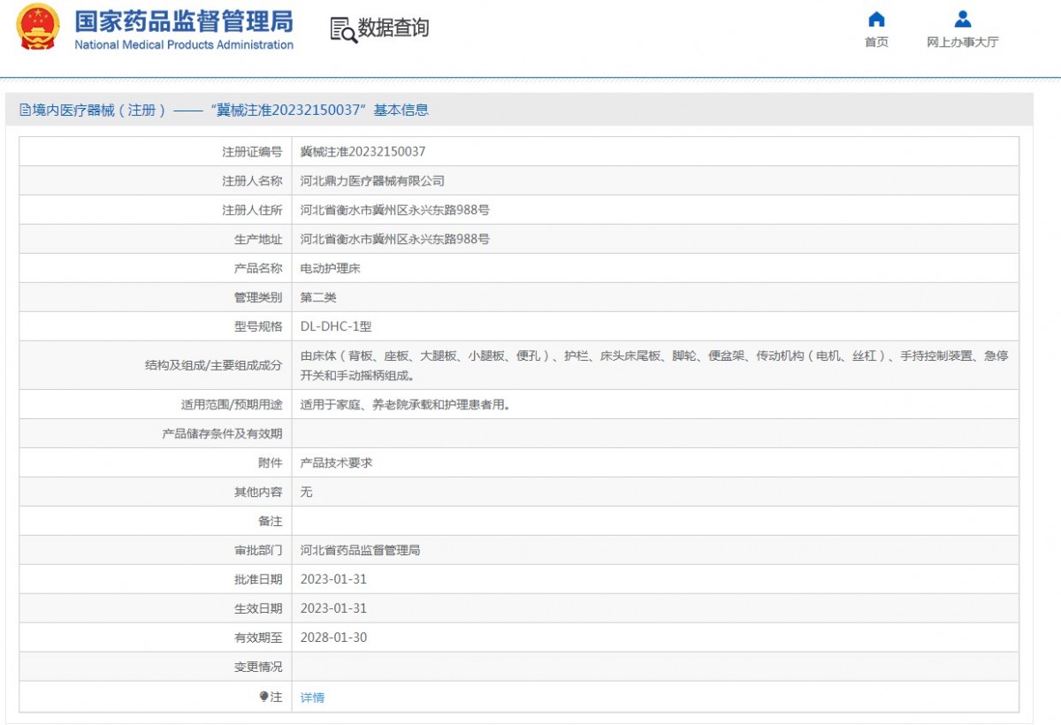Click the 第二类 category value

(318, 297)
